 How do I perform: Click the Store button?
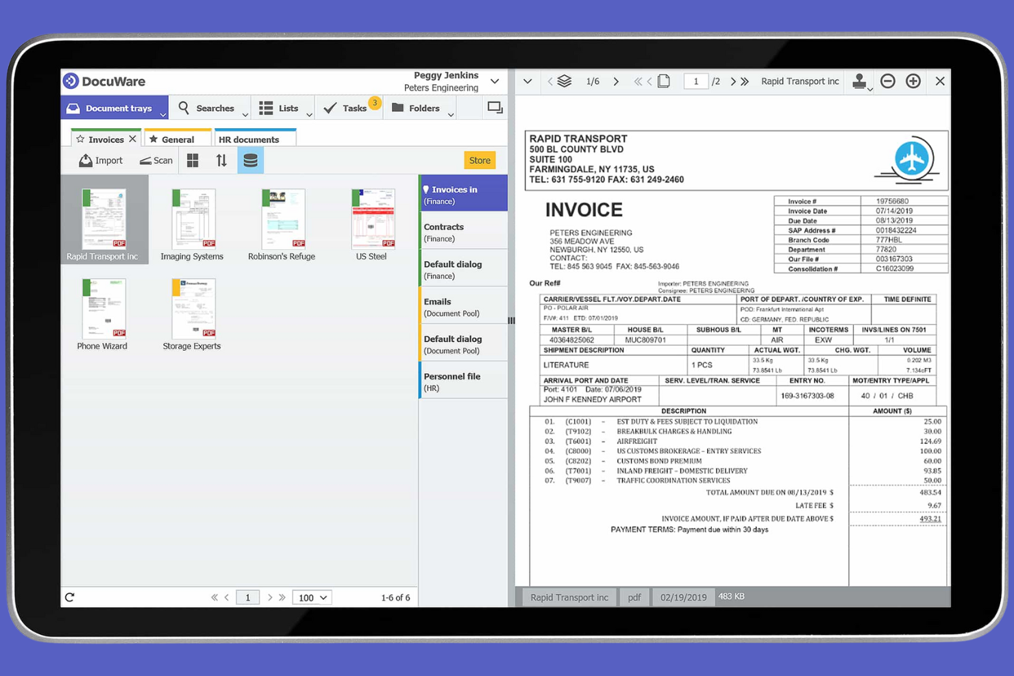click(x=480, y=160)
